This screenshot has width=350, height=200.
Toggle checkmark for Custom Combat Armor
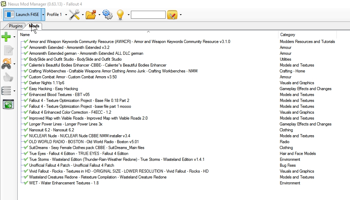tap(26, 77)
